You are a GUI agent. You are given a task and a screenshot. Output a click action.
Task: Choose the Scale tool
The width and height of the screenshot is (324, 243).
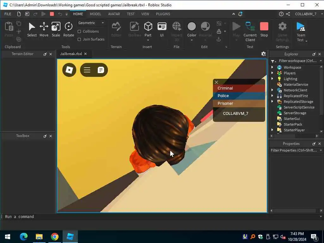pos(56,30)
